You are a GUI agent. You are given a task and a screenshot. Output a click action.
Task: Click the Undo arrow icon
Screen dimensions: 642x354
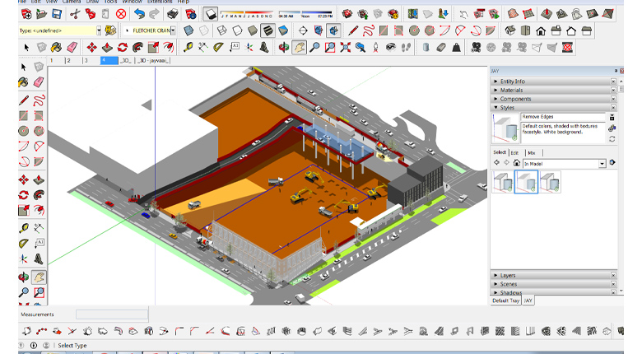[139, 14]
